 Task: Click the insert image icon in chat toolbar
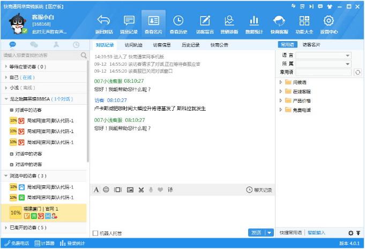coord(129,190)
